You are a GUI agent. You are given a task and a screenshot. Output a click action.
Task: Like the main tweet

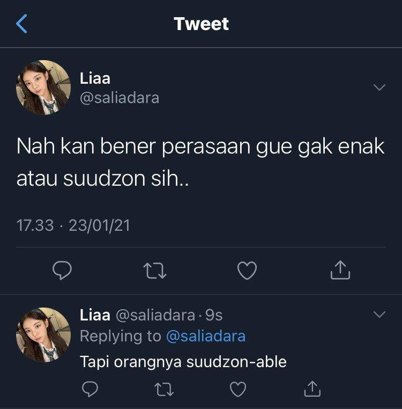(247, 271)
